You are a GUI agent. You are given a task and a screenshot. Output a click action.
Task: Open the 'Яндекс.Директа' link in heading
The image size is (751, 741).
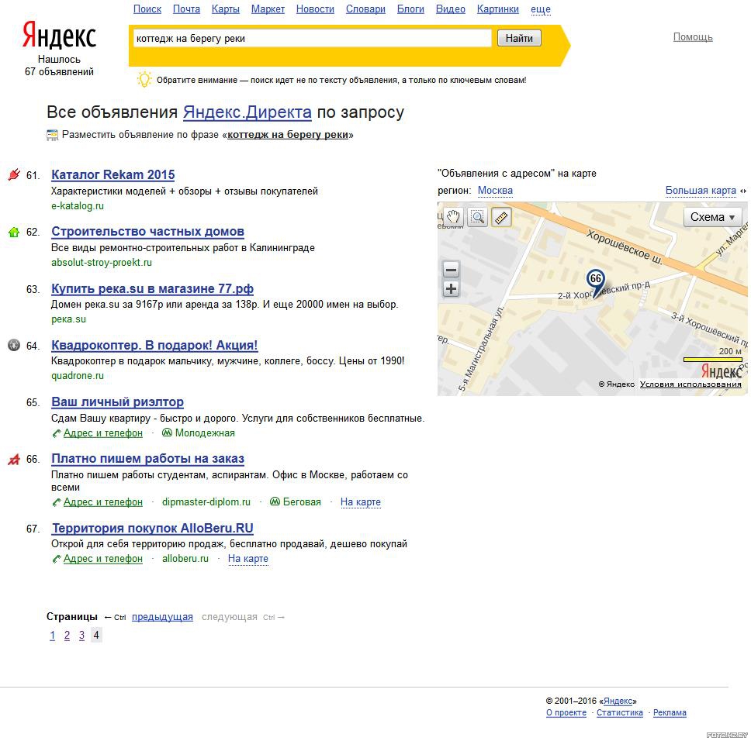pyautogui.click(x=247, y=112)
